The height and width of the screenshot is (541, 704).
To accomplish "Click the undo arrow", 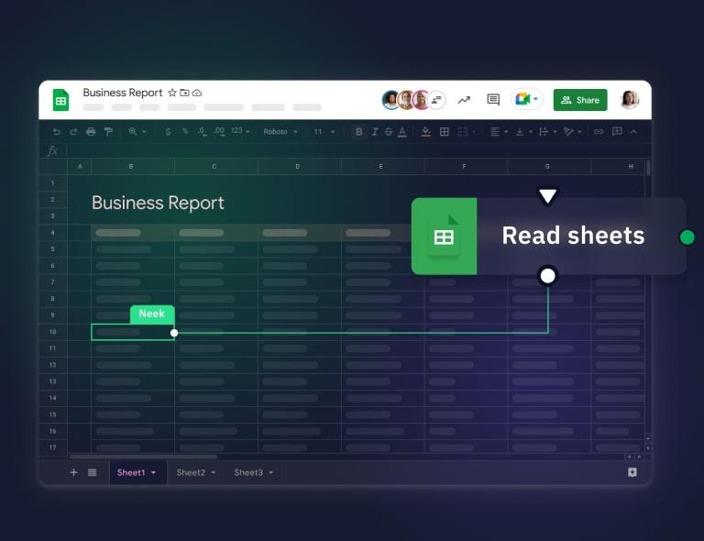I will tap(57, 132).
